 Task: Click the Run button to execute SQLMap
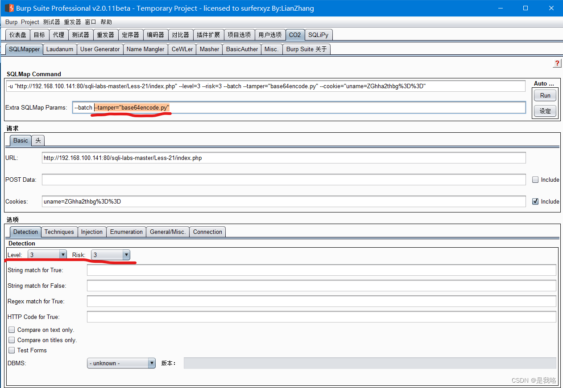coord(545,95)
